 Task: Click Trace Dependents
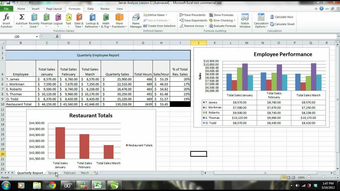[x=193, y=20]
